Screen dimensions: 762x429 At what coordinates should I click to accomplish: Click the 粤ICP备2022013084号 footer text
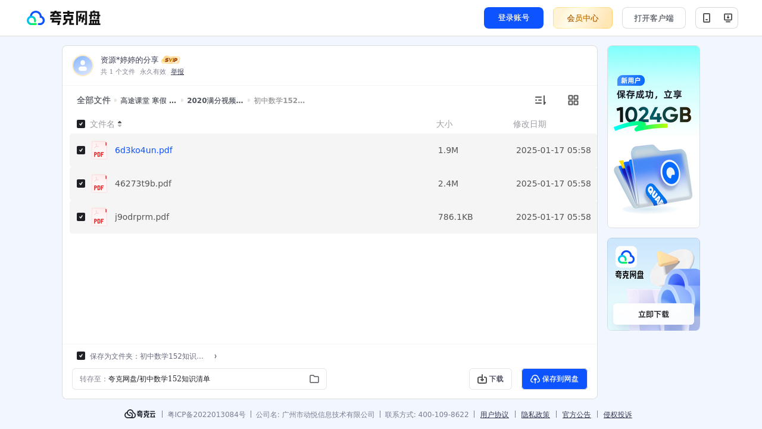pyautogui.click(x=207, y=415)
